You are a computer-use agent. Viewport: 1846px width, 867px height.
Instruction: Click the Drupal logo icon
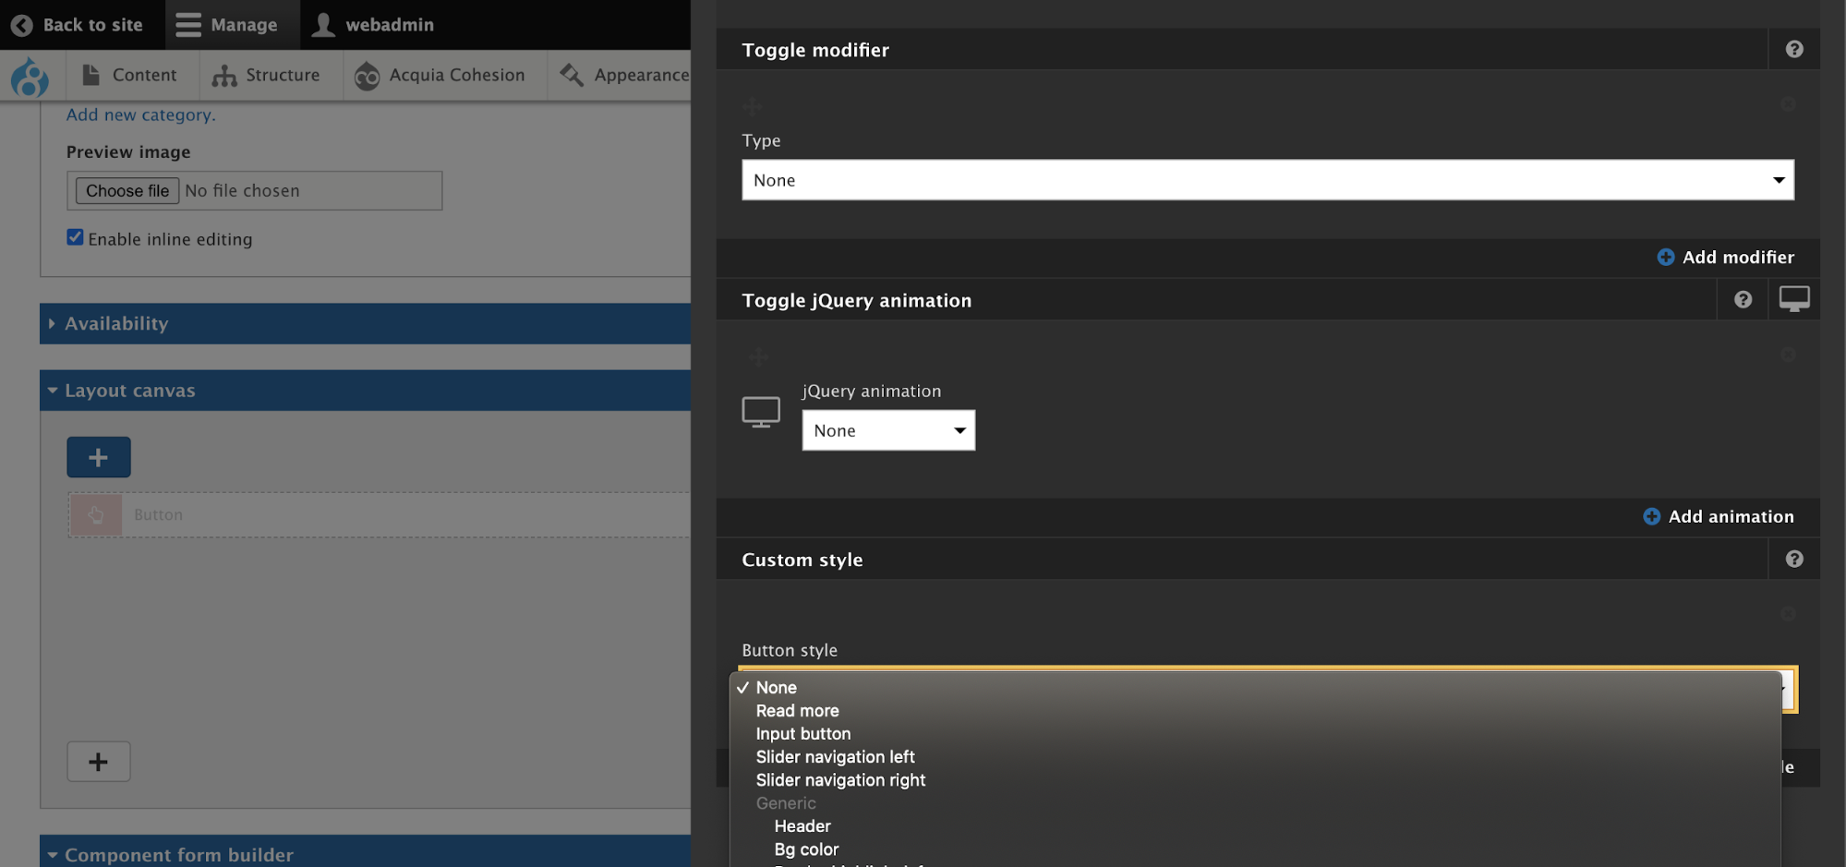(30, 78)
